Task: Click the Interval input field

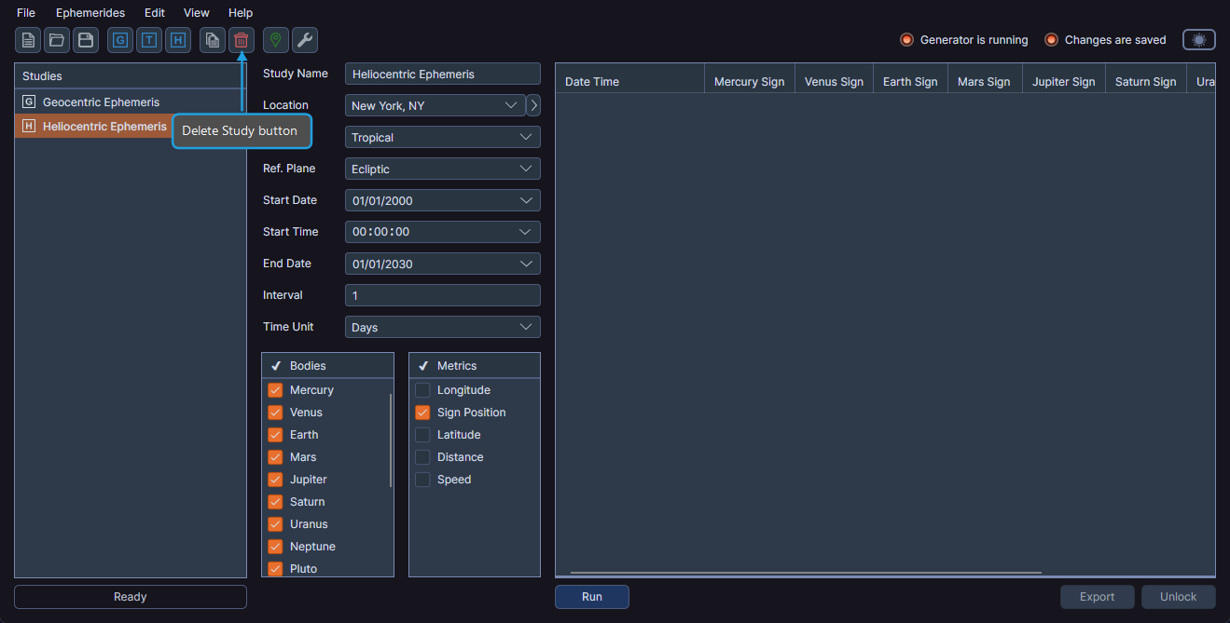Action: pyautogui.click(x=442, y=294)
